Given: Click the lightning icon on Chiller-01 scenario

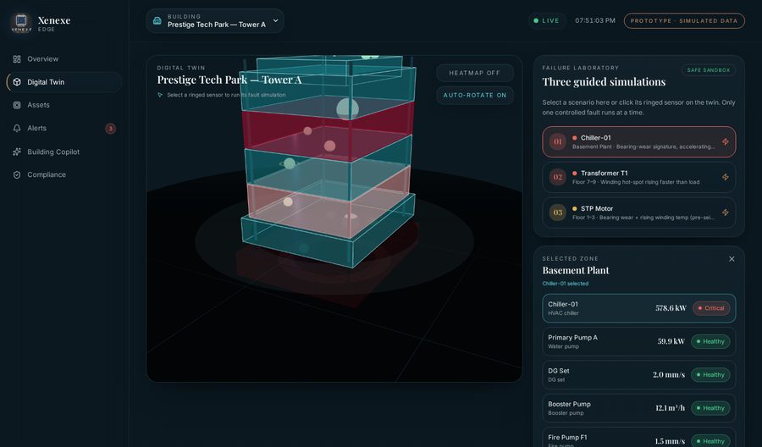Looking at the screenshot, I should click(725, 142).
